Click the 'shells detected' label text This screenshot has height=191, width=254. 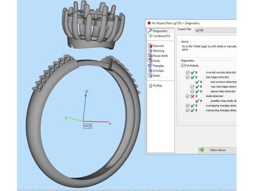point(214,96)
